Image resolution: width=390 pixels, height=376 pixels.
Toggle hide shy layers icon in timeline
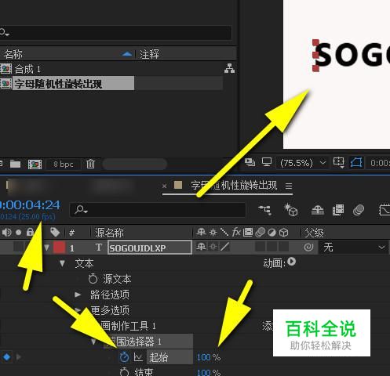(318, 210)
